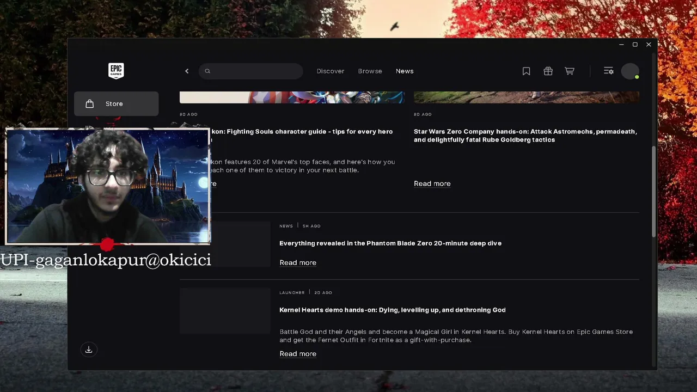This screenshot has height=392, width=697.
Task: Open the Star Wars Zero Company banner image
Action: tap(527, 97)
